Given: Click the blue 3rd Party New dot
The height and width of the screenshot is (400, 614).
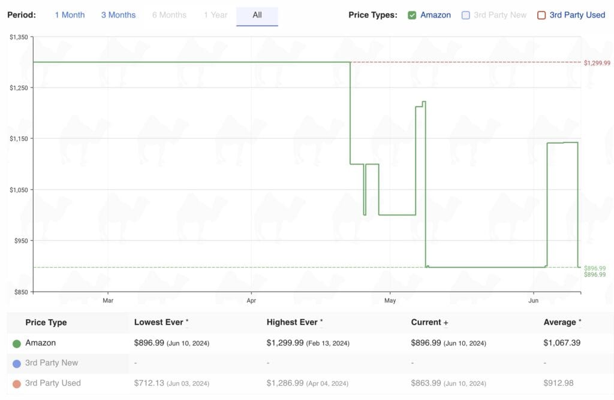Looking at the screenshot, I should point(17,363).
